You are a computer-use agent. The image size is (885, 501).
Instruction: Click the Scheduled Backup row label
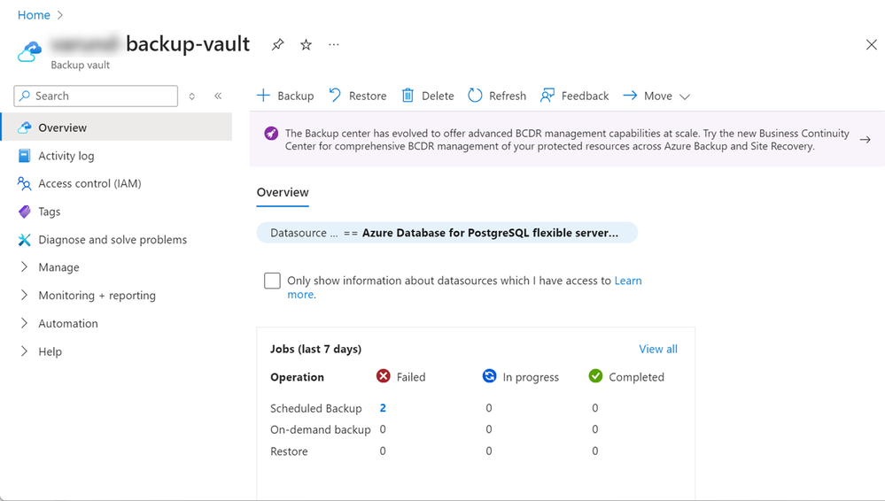click(x=316, y=408)
